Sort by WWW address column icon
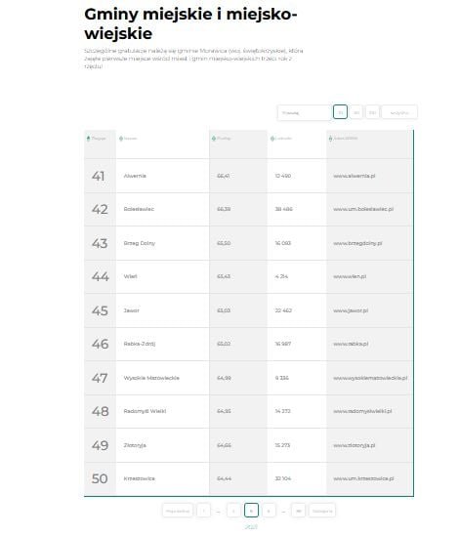The height and width of the screenshot is (536, 459). tap(330, 138)
